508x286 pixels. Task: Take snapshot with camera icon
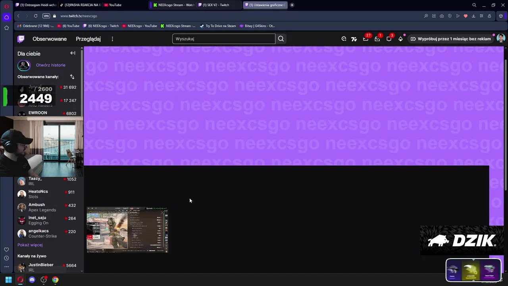(442, 16)
